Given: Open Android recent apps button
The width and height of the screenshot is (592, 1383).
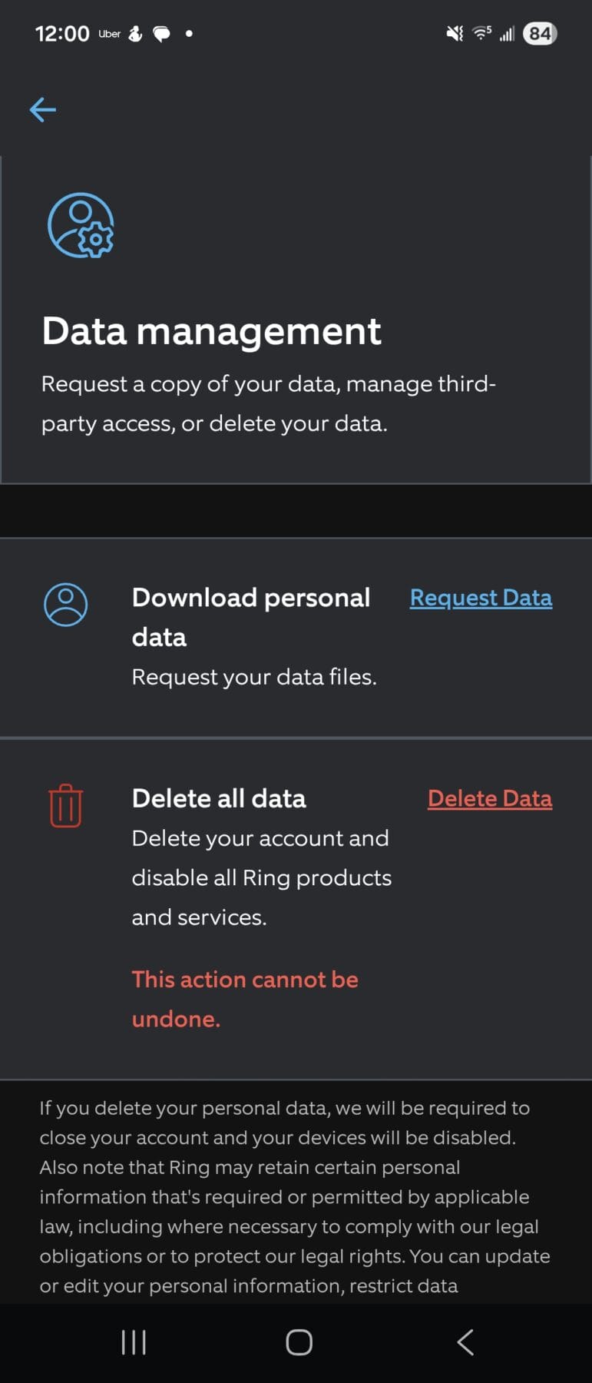Looking at the screenshot, I should [x=134, y=1342].
